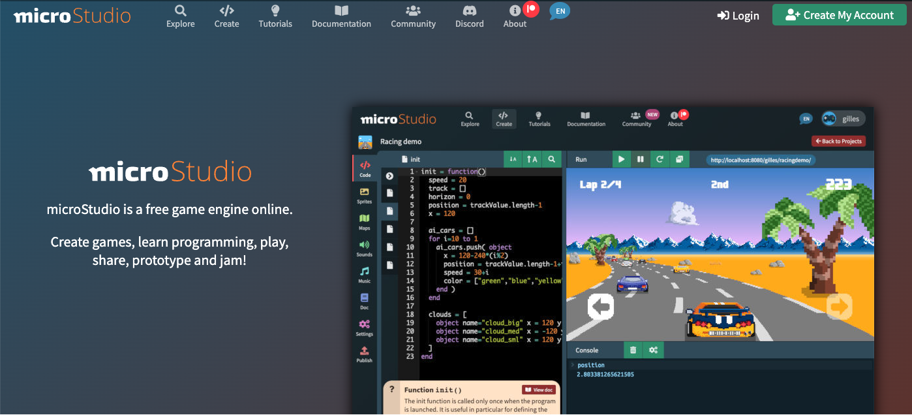Open the Publish upload icon in the IDE preview
The width and height of the screenshot is (912, 415).
[x=365, y=354]
